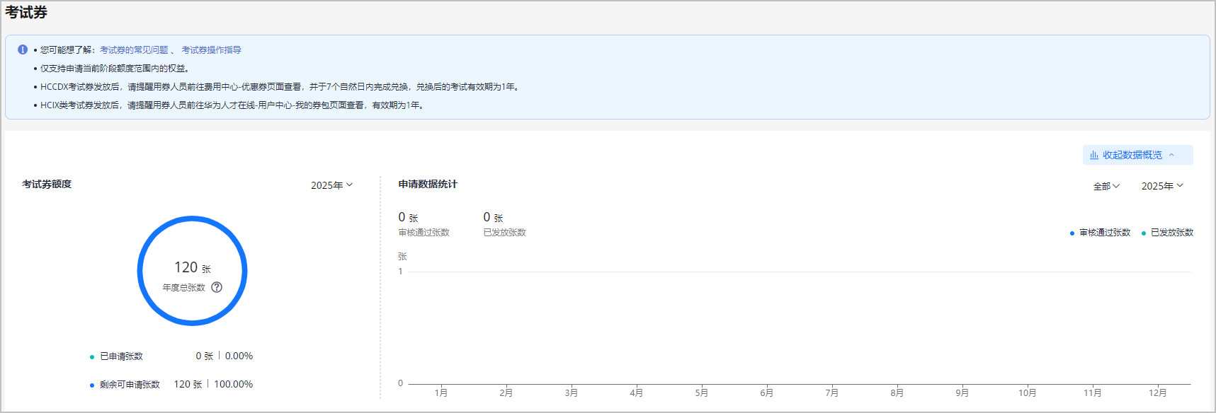Click the 剩余可申请张数 legend row
Viewport: 1216px width, 413px height.
pos(171,385)
